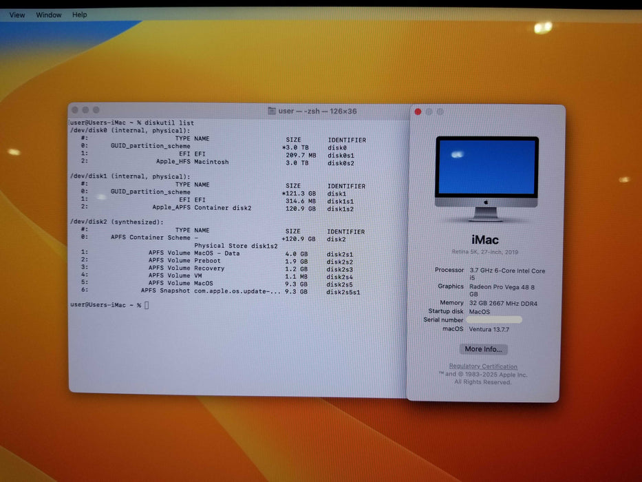The height and width of the screenshot is (482, 642).
Task: Click the '3.7 GHz 6-Core Intel Core i5' value
Action: [x=507, y=274]
